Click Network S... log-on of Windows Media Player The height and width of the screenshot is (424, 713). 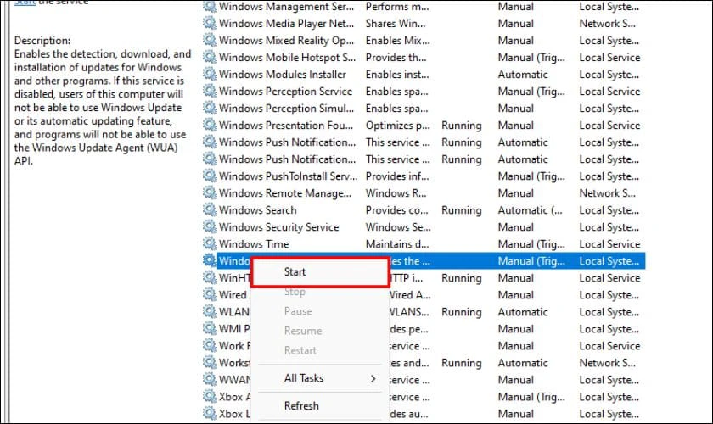607,23
